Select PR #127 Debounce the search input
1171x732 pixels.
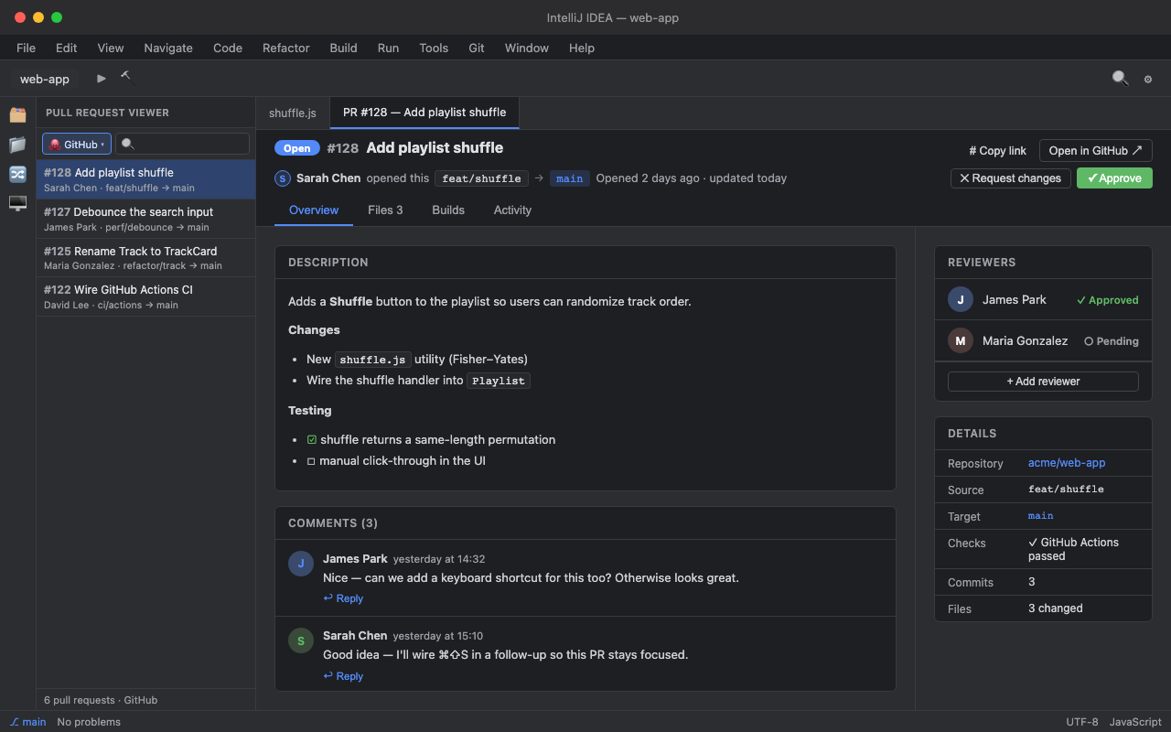145,219
